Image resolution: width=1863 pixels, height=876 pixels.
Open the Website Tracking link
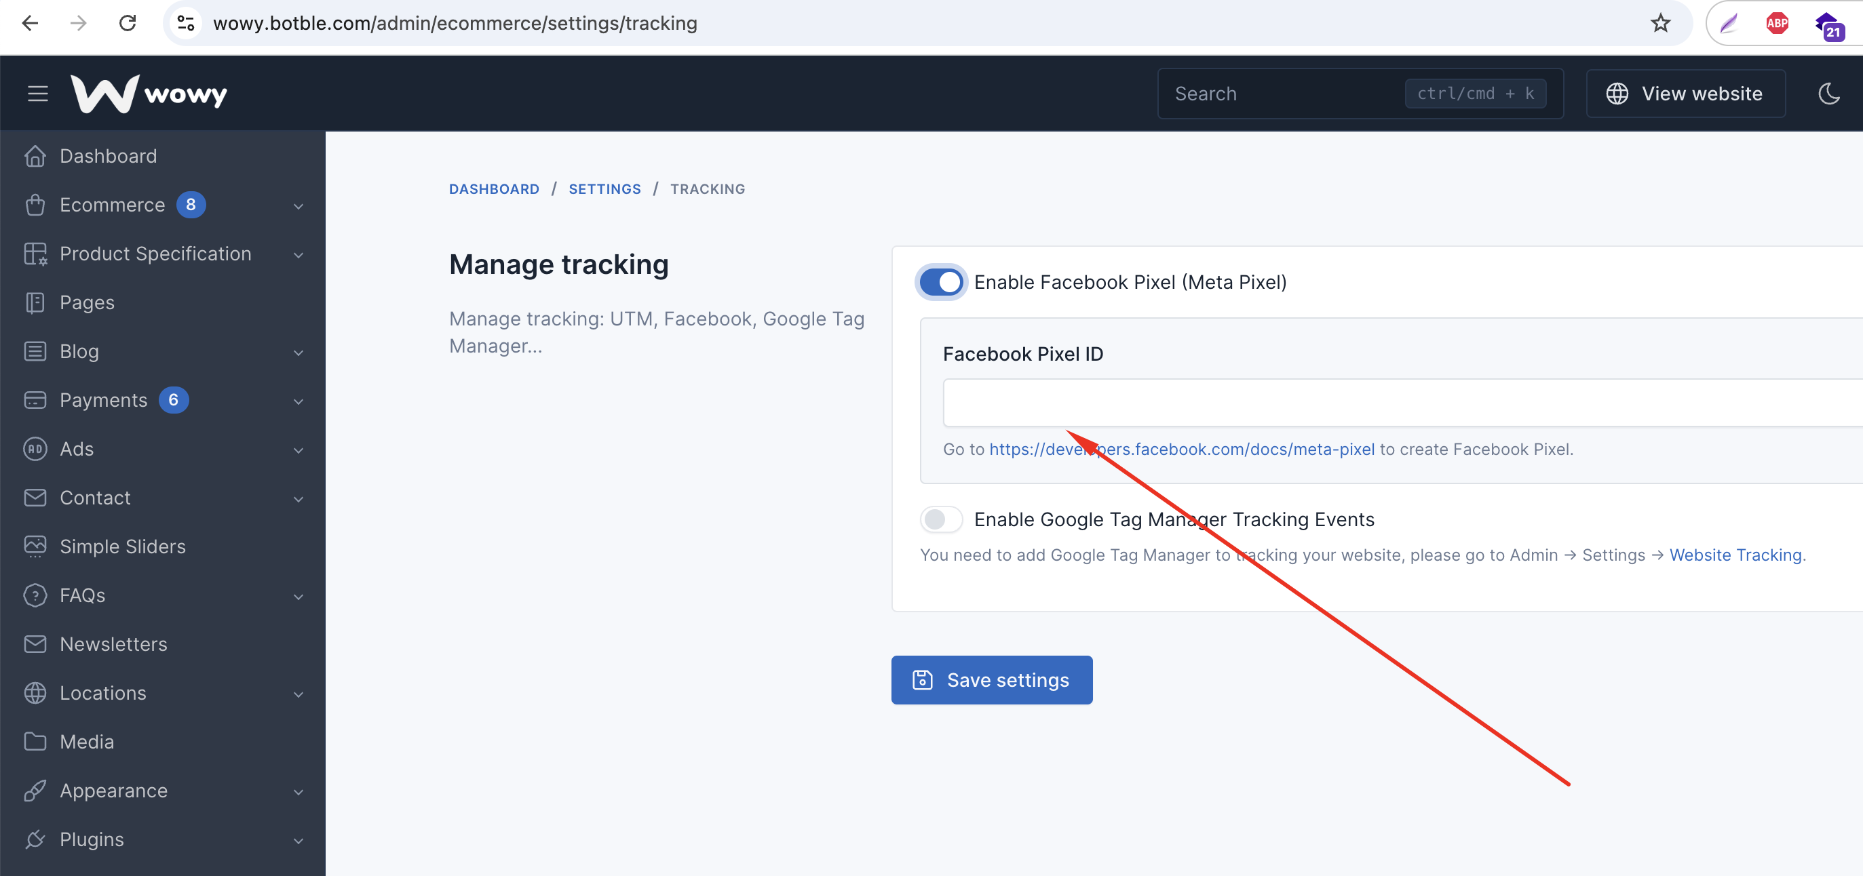(1735, 555)
